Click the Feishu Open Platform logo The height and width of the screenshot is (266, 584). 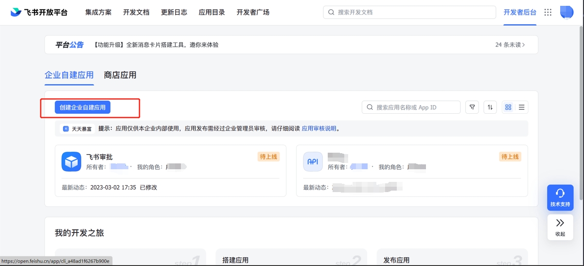pyautogui.click(x=39, y=12)
